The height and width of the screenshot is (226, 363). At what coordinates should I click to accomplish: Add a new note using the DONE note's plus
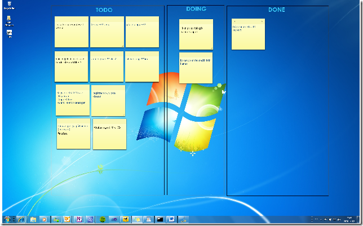[234, 21]
